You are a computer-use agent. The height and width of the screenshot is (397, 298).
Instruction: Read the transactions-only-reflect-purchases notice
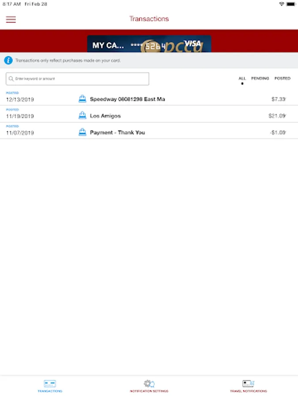tap(68, 60)
